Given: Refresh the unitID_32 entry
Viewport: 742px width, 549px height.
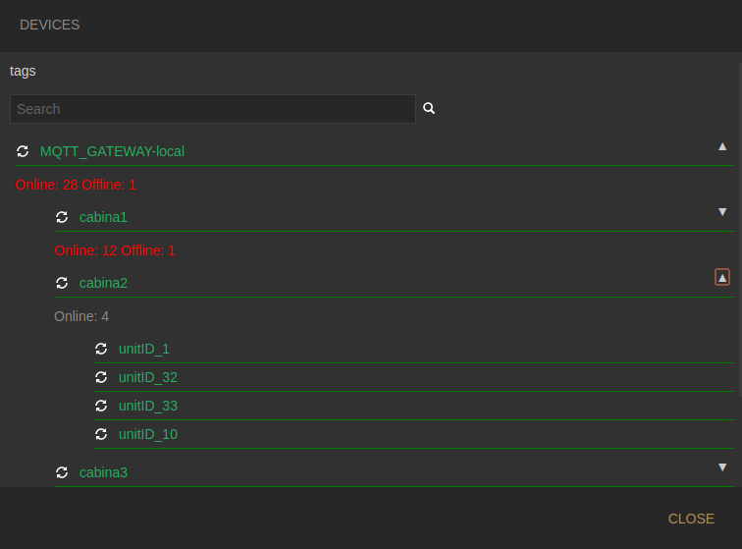Looking at the screenshot, I should tap(101, 377).
